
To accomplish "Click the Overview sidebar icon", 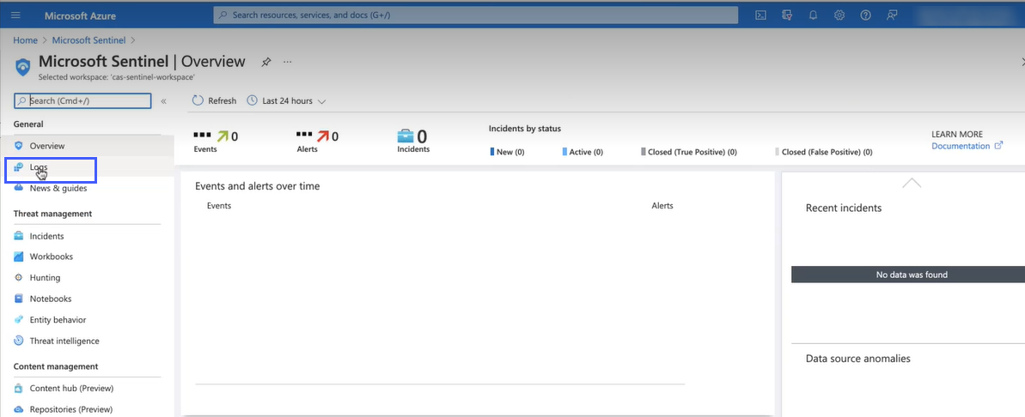I will point(18,146).
